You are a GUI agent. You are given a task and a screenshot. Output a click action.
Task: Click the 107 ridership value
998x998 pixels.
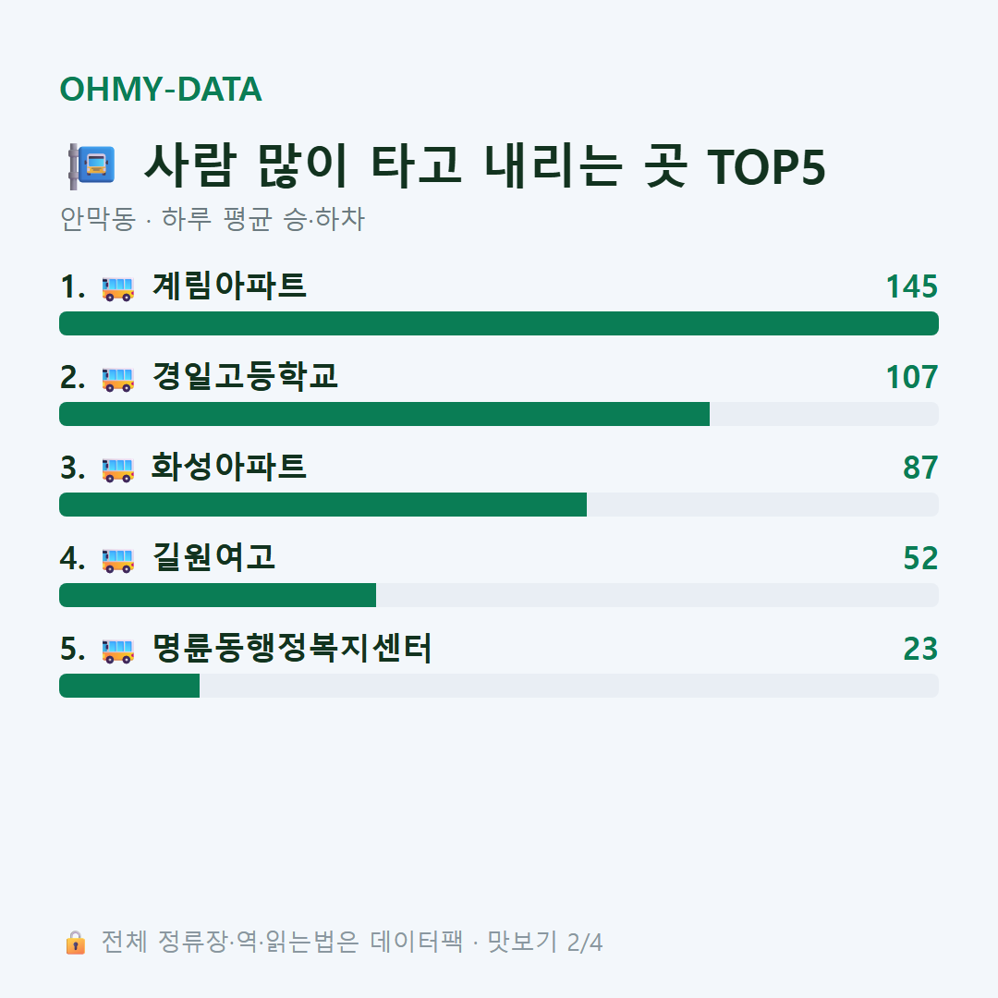click(x=912, y=377)
